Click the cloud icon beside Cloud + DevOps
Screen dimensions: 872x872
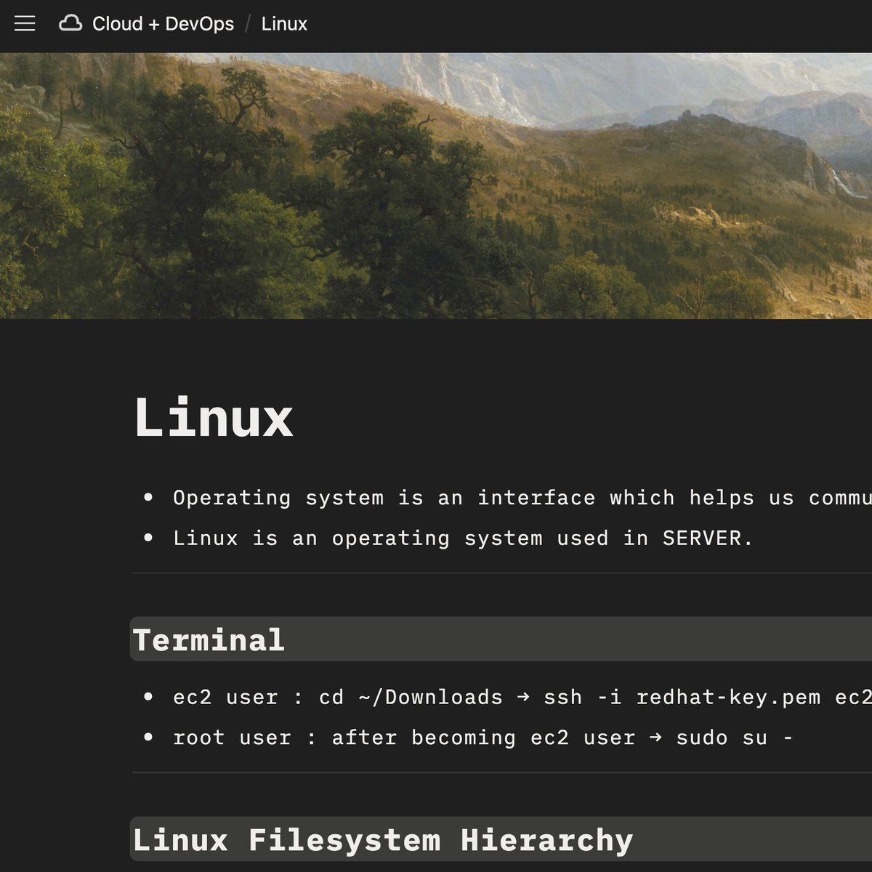click(70, 24)
